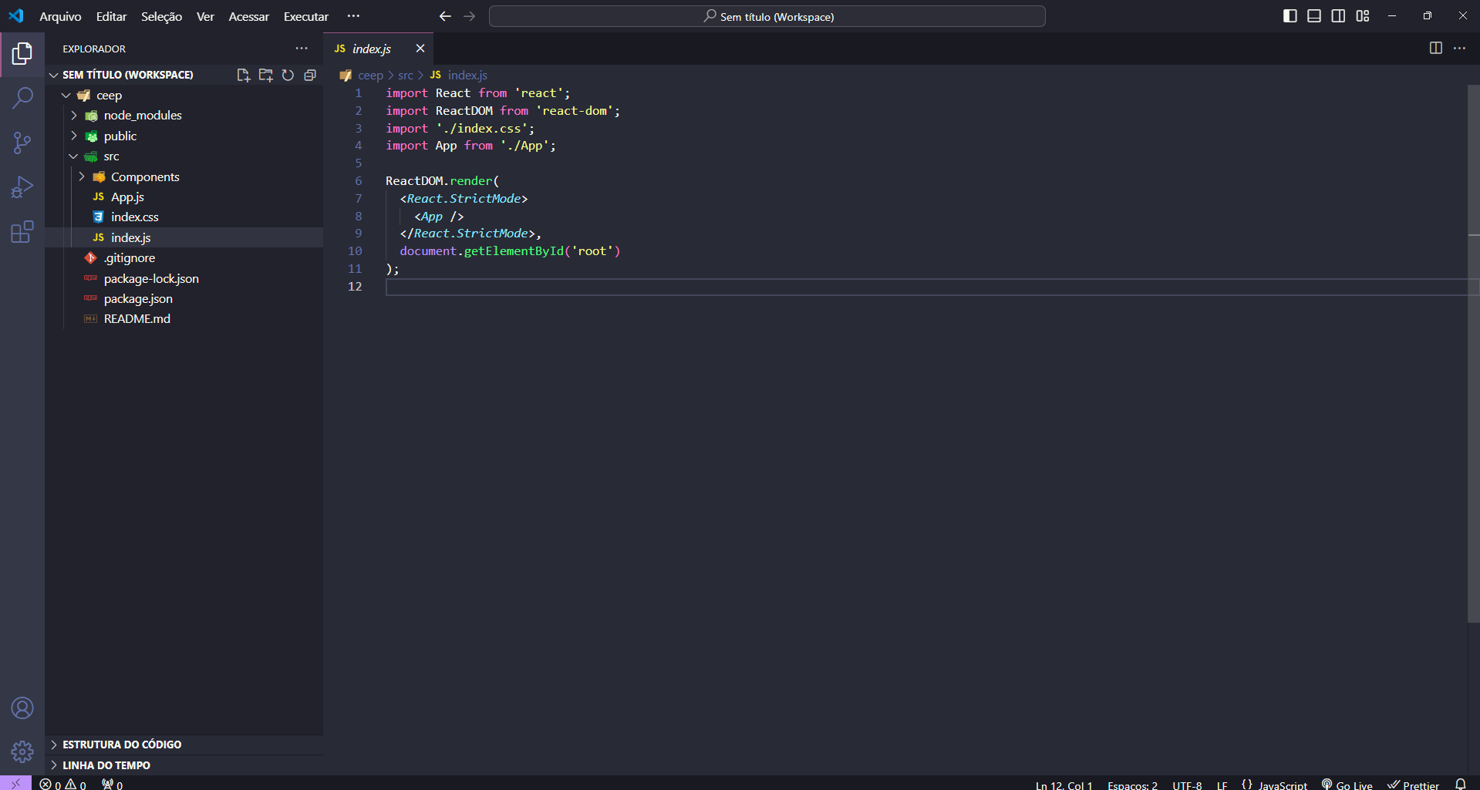Change Espaços: 2 indentation setting

click(x=1132, y=785)
